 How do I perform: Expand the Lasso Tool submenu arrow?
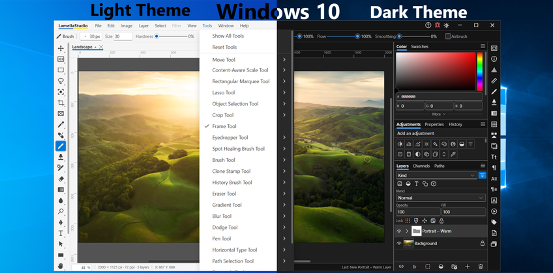pyautogui.click(x=284, y=92)
